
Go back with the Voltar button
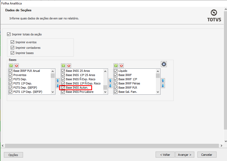tap(165, 155)
